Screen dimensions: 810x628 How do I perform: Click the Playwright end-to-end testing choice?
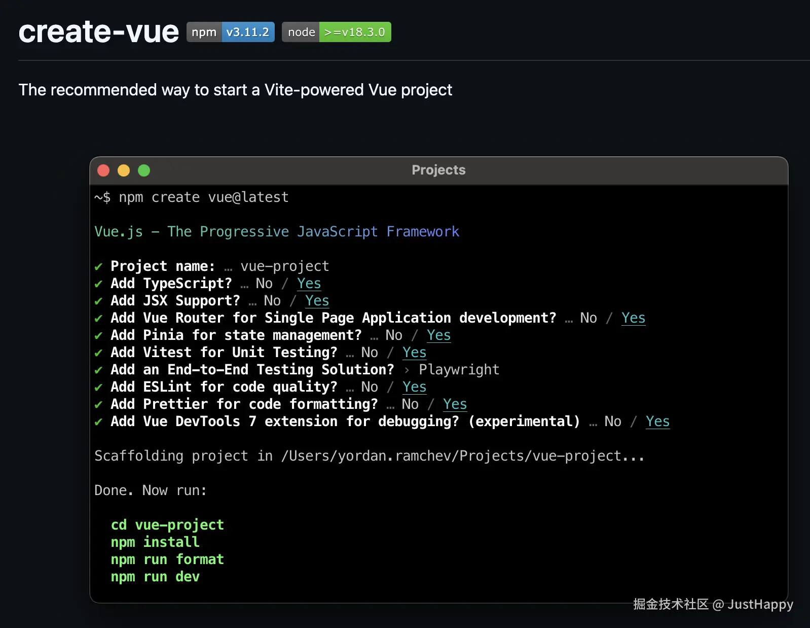tap(459, 369)
